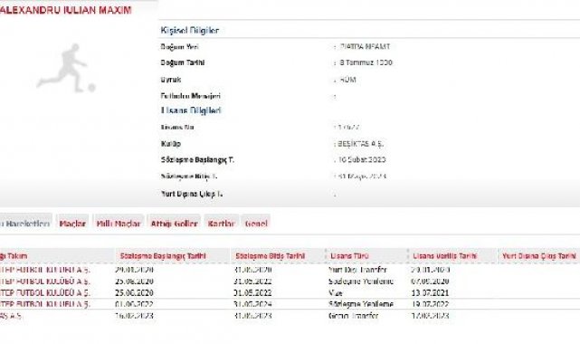Select the Doğum Tarihi label

pyautogui.click(x=183, y=62)
